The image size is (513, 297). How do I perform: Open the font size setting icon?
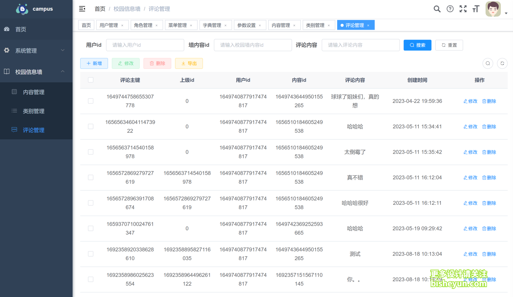476,9
